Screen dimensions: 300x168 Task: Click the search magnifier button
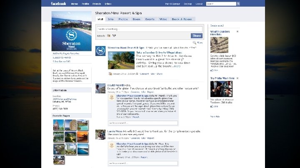(x=238, y=4)
